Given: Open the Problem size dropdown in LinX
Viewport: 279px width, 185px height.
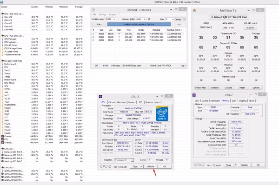Looking at the screenshot, I should (x=114, y=19).
